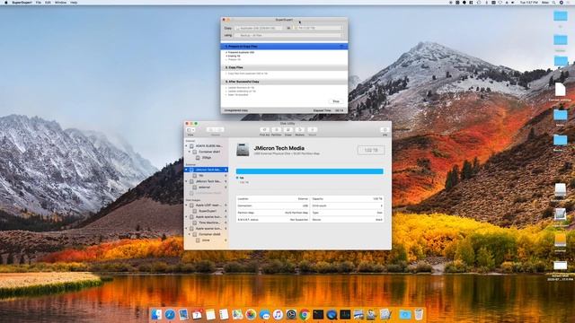The image size is (575, 323).
Task: Select ADATA SU800 disk in sidebar
Action: point(206,145)
